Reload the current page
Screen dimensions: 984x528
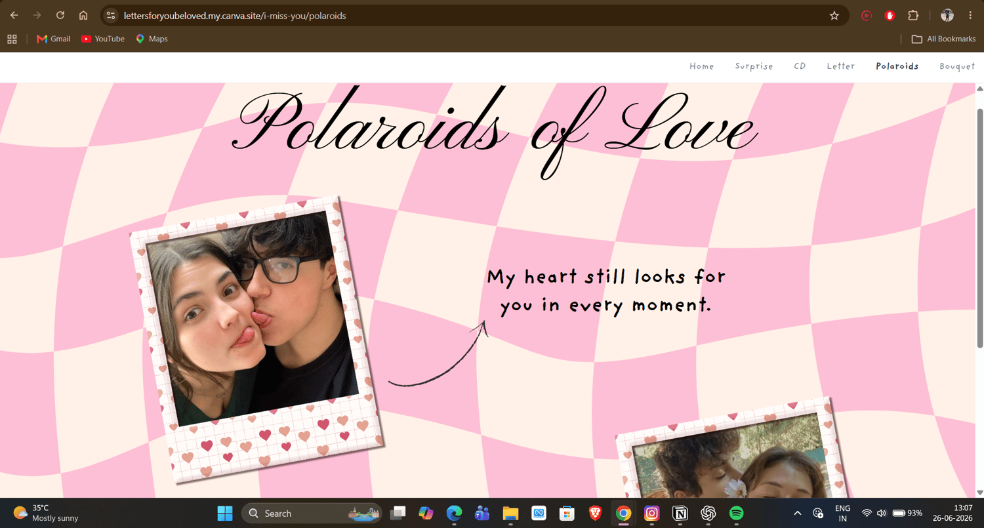(x=60, y=15)
